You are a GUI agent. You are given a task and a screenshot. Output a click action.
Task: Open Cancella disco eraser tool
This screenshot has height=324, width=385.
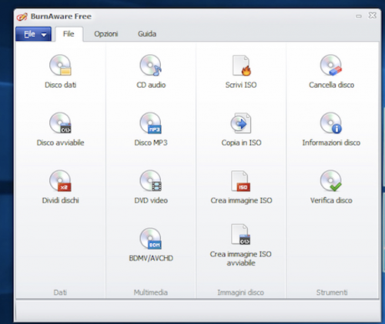[331, 72]
